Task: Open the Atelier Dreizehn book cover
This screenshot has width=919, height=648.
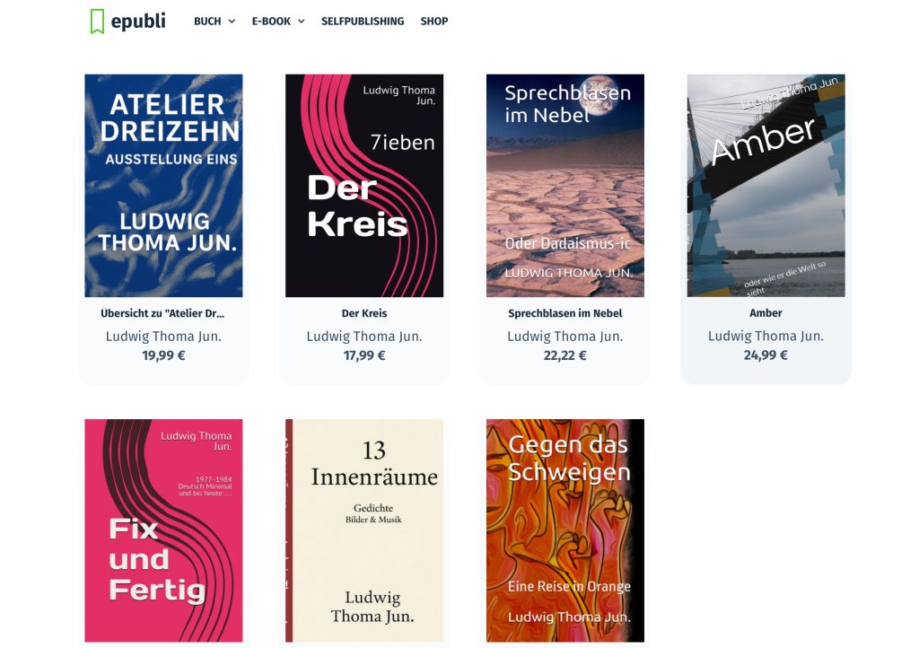Action: click(x=163, y=185)
